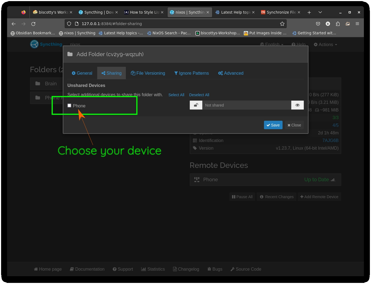Screen dimensions: 371x284
Task: Open NixOS Search bookmark
Action: [x=169, y=33]
